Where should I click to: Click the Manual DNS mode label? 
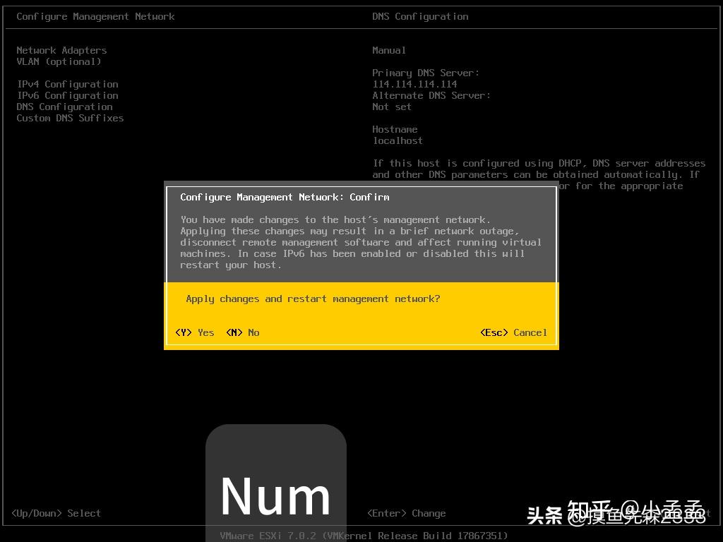point(389,50)
